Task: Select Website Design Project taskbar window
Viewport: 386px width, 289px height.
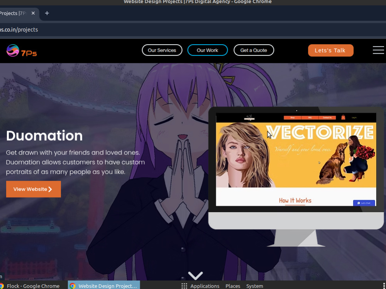Action: [x=104, y=286]
